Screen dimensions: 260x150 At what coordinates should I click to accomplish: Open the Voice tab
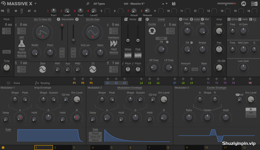tap(17, 83)
